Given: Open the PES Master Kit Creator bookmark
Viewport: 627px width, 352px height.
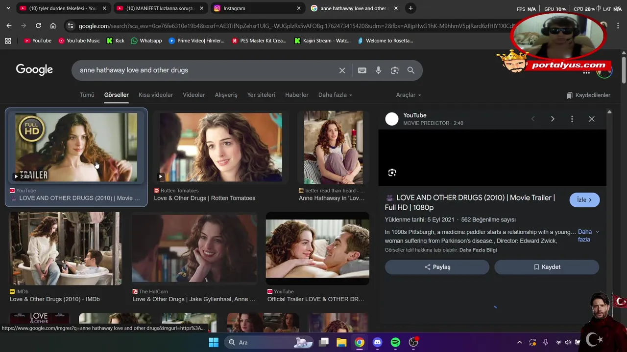Looking at the screenshot, I should (x=259, y=41).
